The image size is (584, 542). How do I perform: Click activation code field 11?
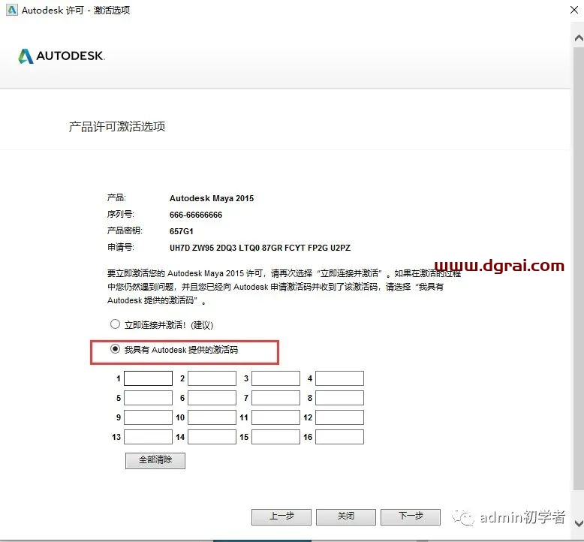tap(275, 417)
